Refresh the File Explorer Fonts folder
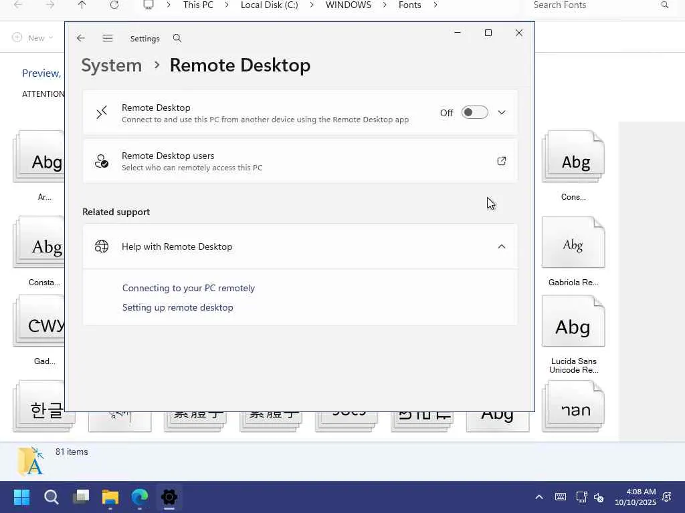Image resolution: width=685 pixels, height=513 pixels. (114, 5)
